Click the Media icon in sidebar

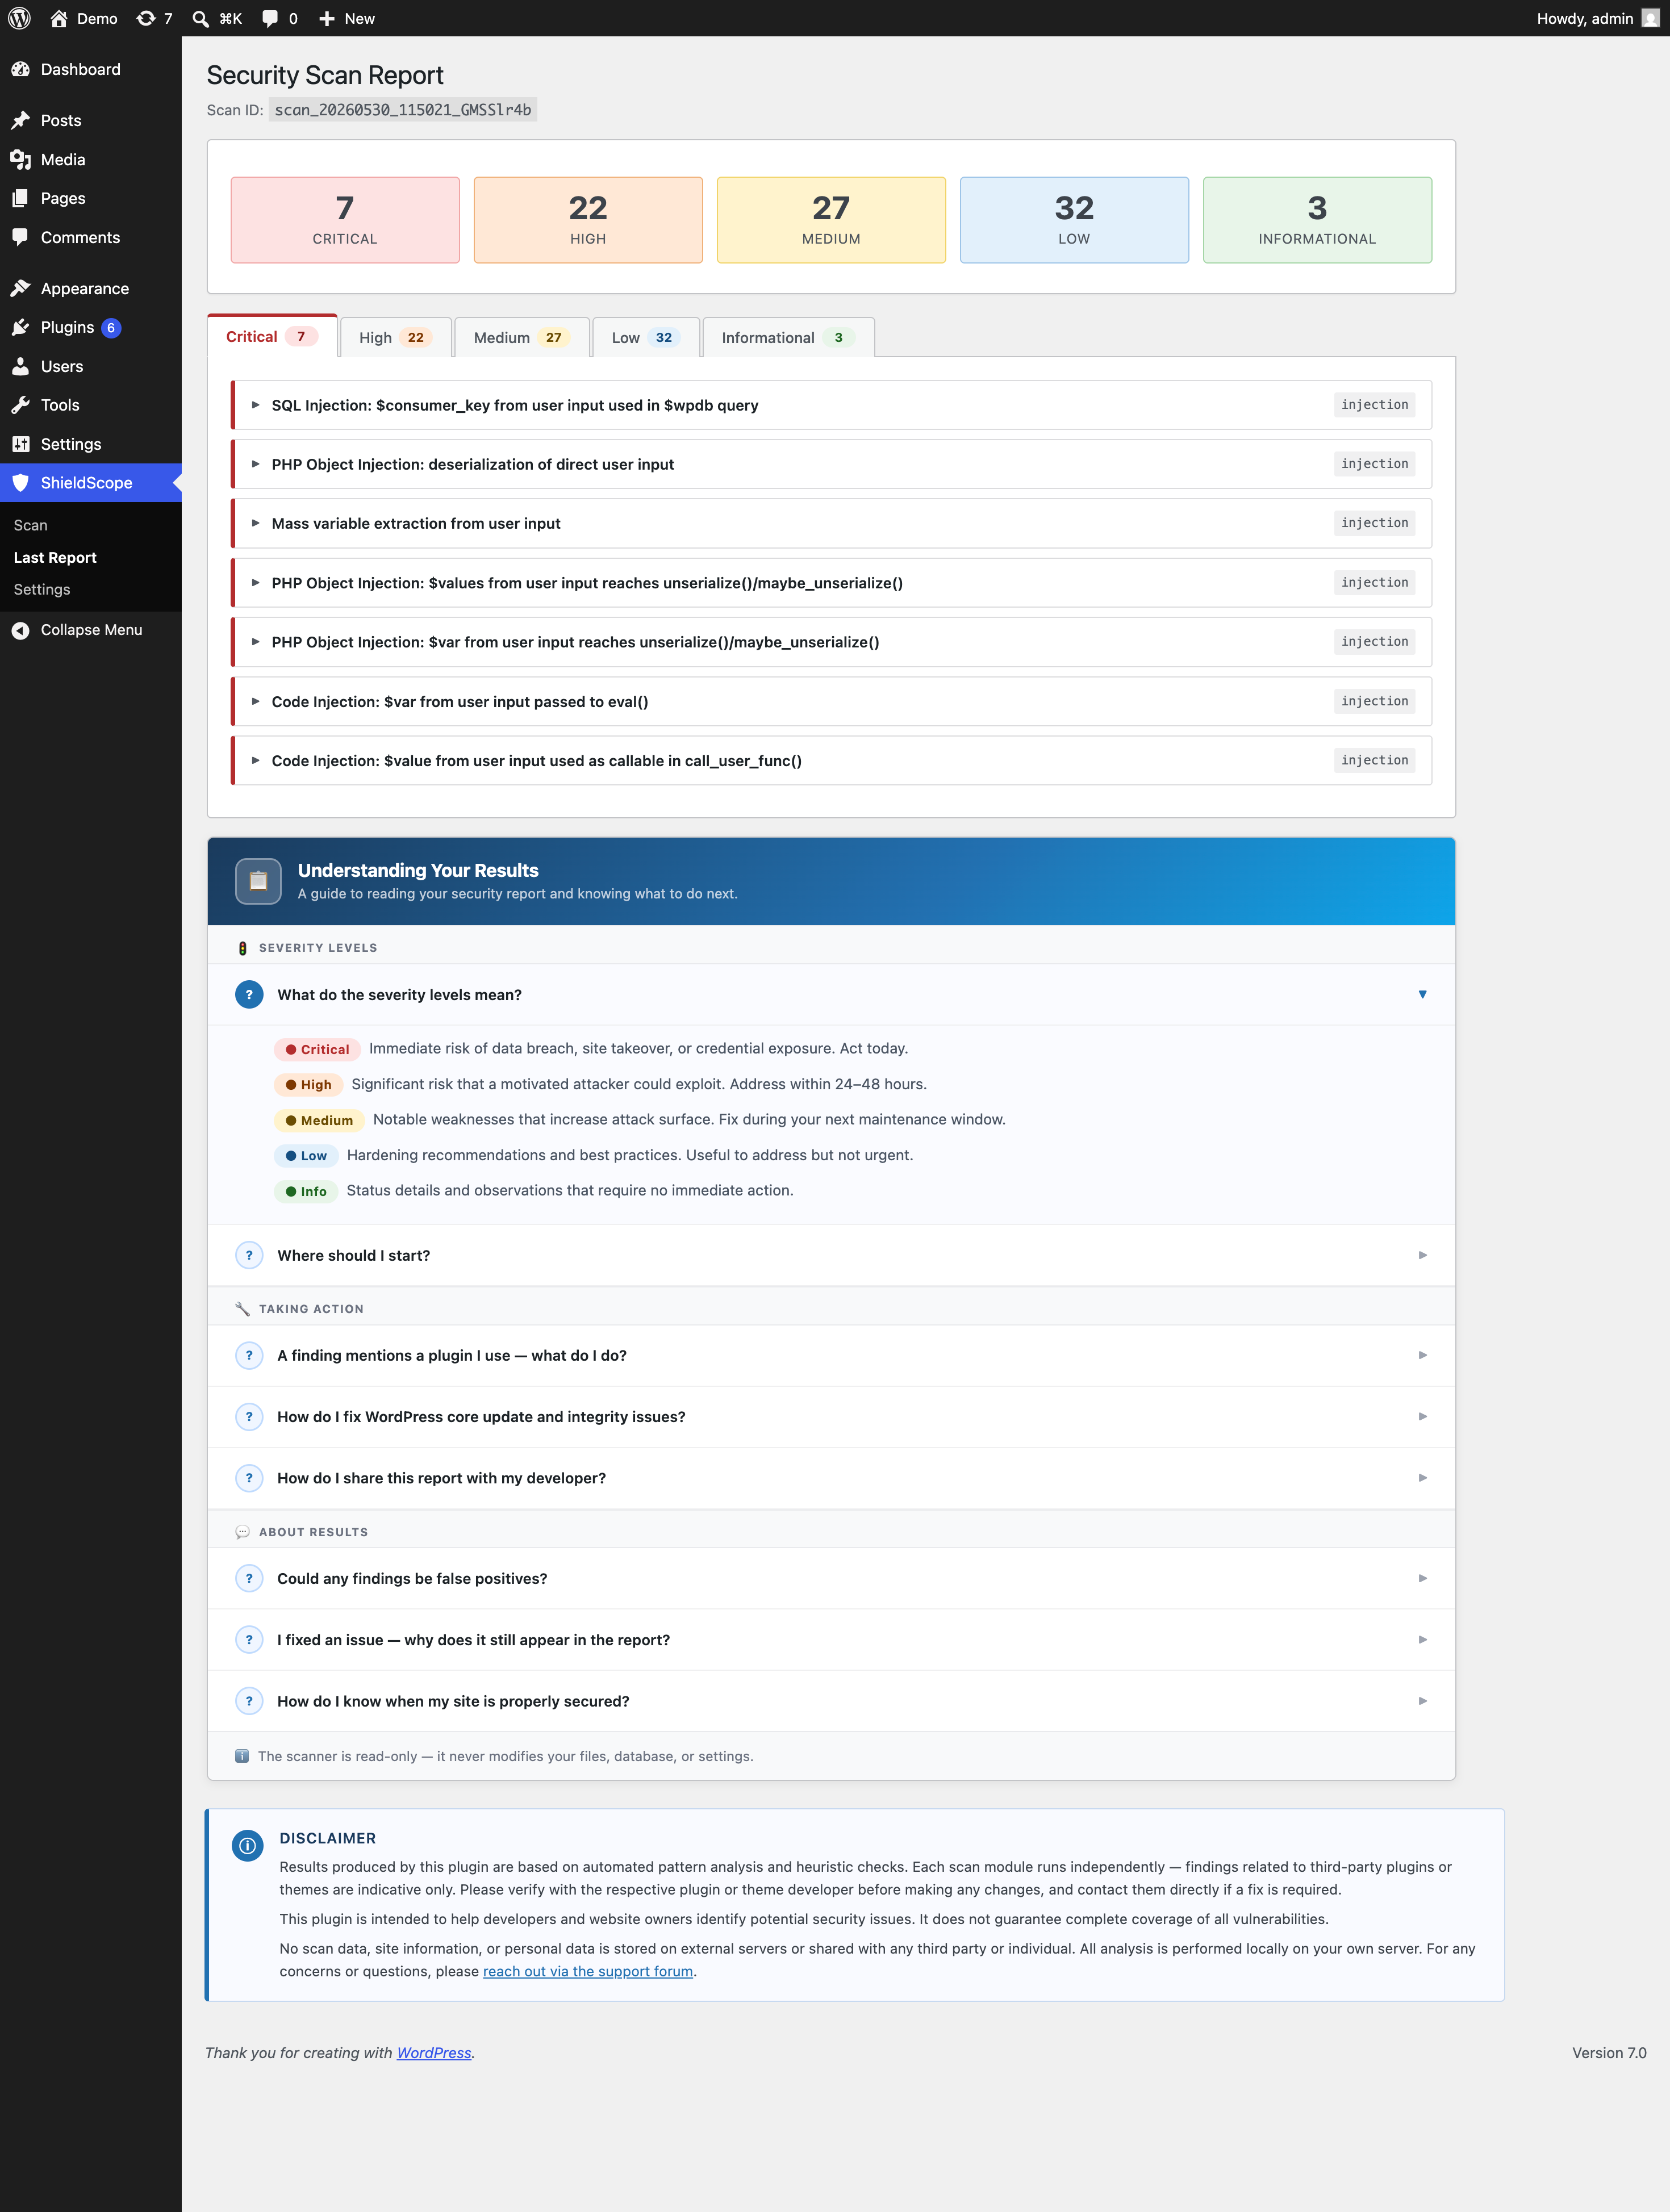point(21,159)
